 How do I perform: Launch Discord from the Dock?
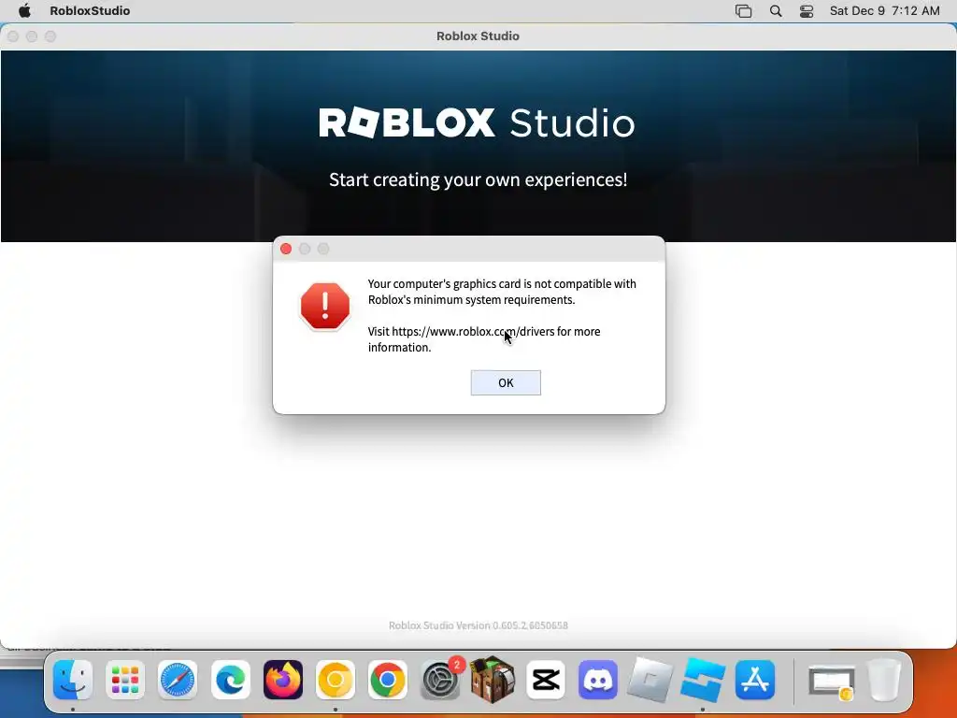tap(598, 680)
